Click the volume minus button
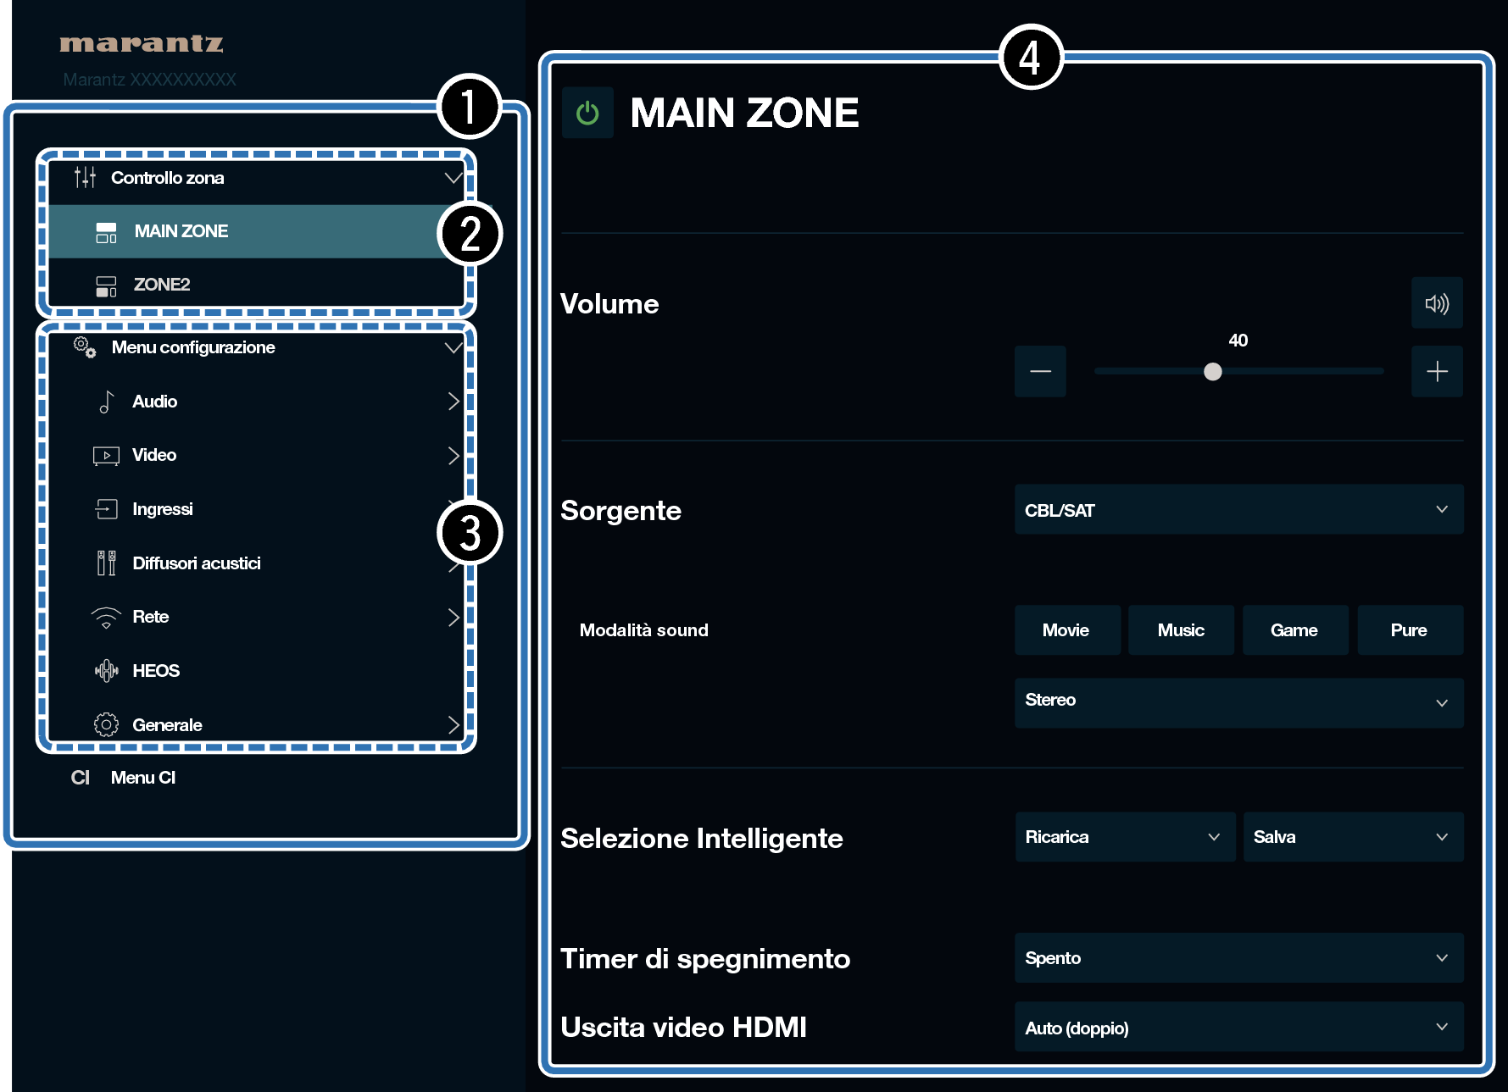The image size is (1508, 1092). [x=1040, y=371]
